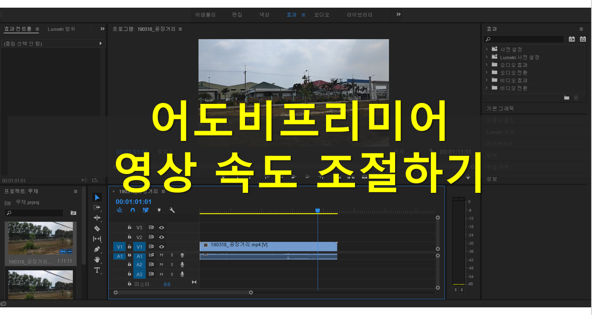The height and width of the screenshot is (315, 592).
Task: Click the project bin icon beside 무제.prproj
Action: click(7, 203)
